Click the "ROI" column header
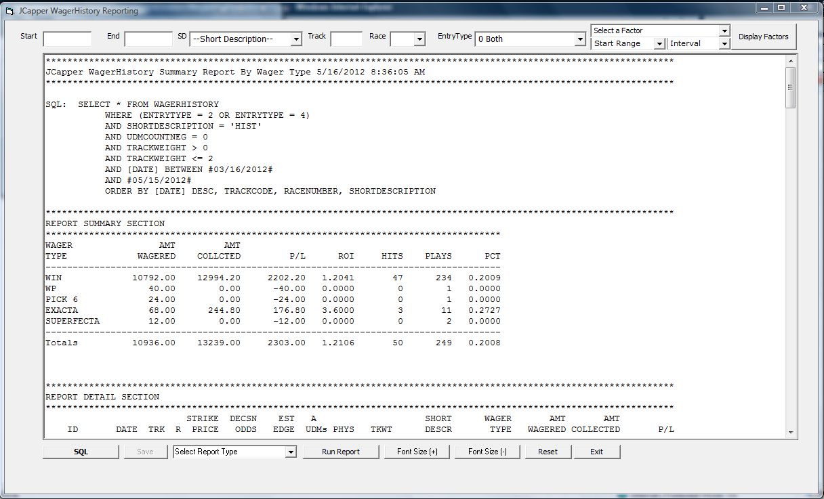This screenshot has width=824, height=499. pyautogui.click(x=346, y=256)
